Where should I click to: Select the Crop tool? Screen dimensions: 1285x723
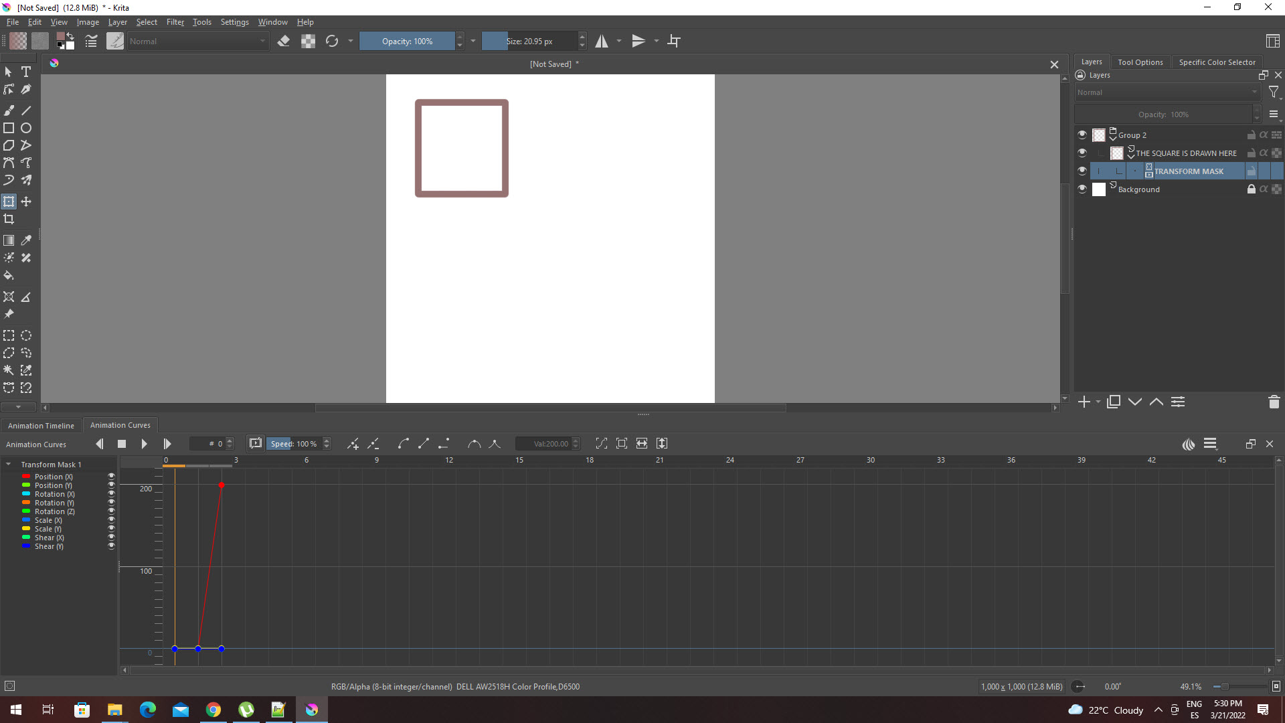9,219
